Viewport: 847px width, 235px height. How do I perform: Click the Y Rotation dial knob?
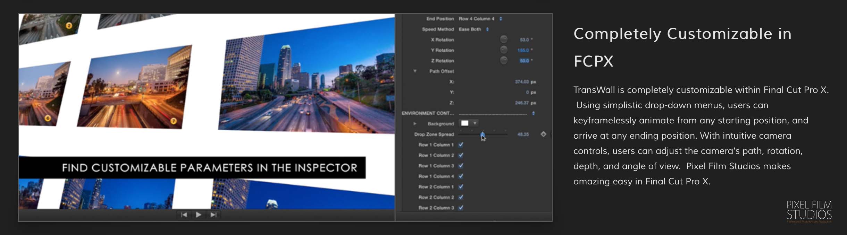click(503, 50)
